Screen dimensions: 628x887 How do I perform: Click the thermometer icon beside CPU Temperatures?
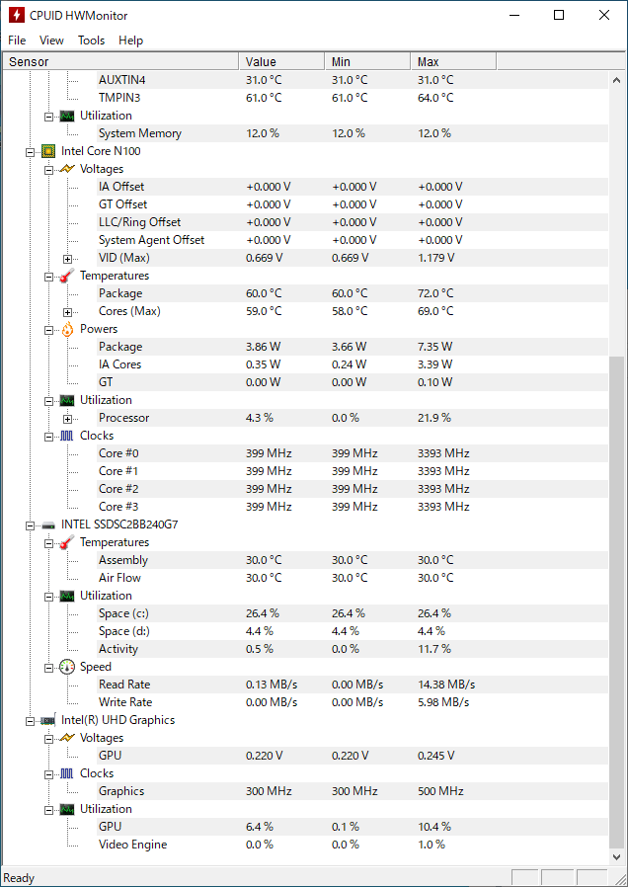point(67,276)
